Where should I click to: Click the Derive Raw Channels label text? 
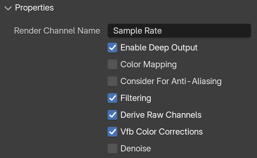pyautogui.click(x=161, y=115)
